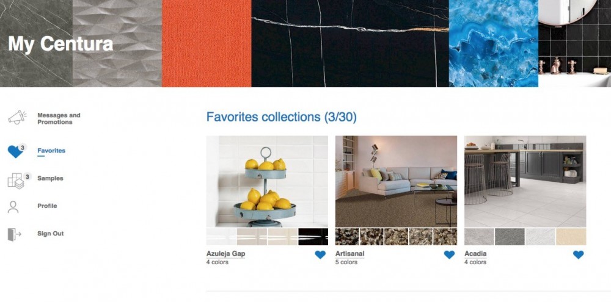The height and width of the screenshot is (302, 611).
Task: Choose the first carpet swatch under Artisanal
Action: [x=347, y=237]
